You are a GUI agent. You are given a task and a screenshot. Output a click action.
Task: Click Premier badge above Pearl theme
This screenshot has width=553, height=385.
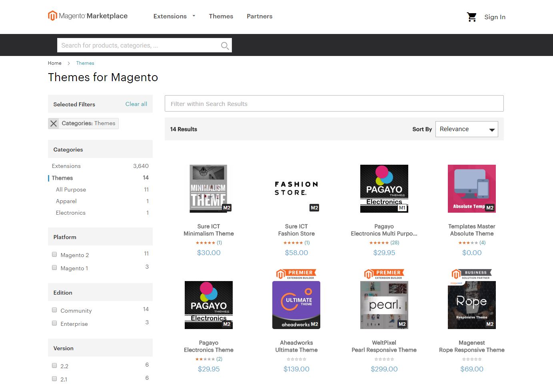click(384, 274)
